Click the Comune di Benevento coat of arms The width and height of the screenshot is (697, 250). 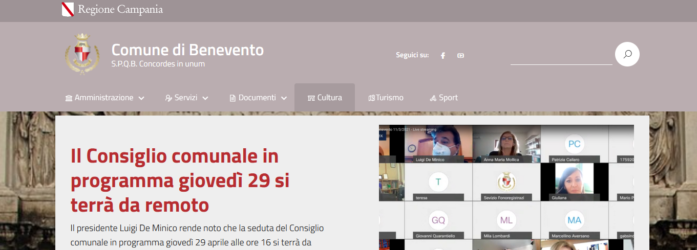pos(82,54)
